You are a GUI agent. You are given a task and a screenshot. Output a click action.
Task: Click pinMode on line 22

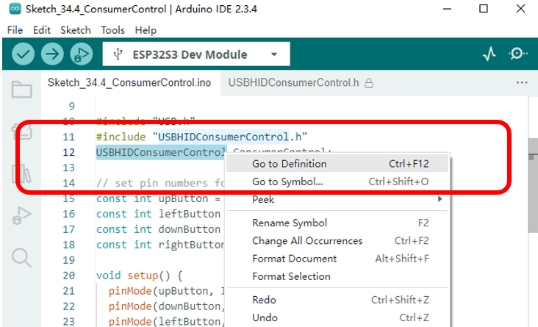click(x=130, y=306)
